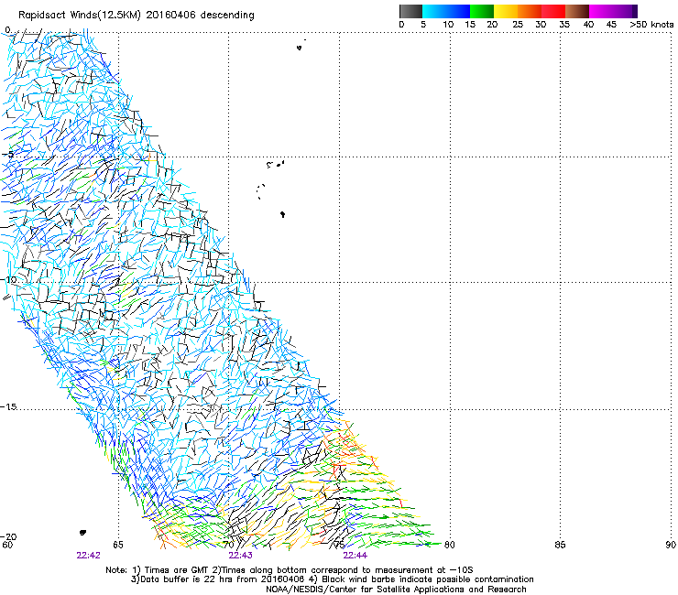Viewport: 678px width, 595px height.
Task: Click the cyan-blue 5-15 knots color segment
Action: tap(446, 11)
